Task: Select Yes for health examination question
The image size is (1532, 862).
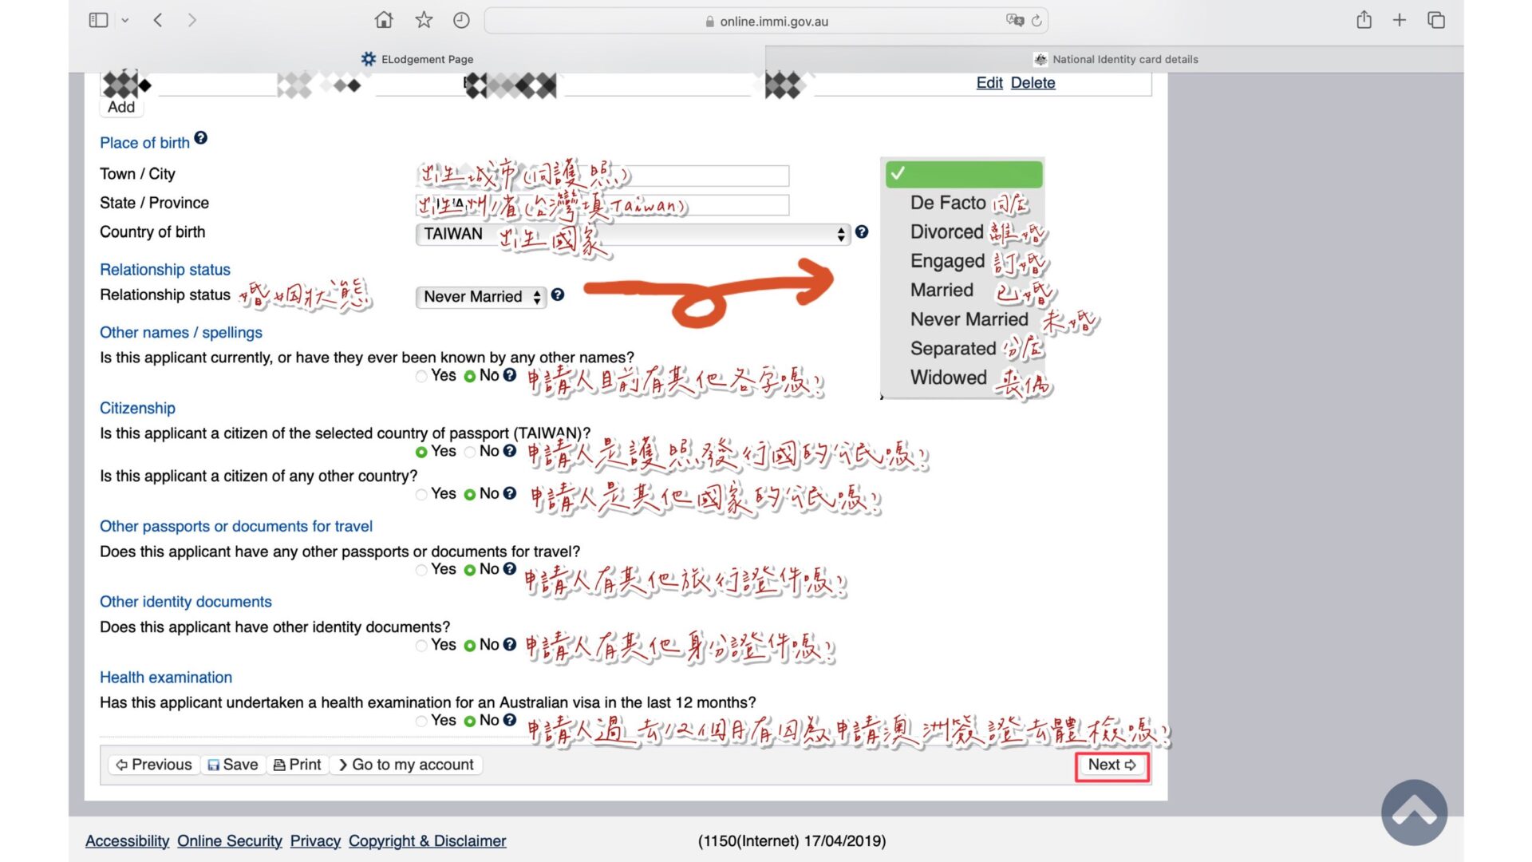Action: (x=421, y=722)
